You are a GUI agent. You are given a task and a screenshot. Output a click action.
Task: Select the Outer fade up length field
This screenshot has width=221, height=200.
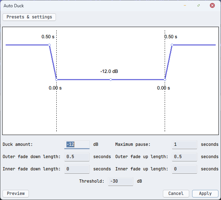pos(185,157)
